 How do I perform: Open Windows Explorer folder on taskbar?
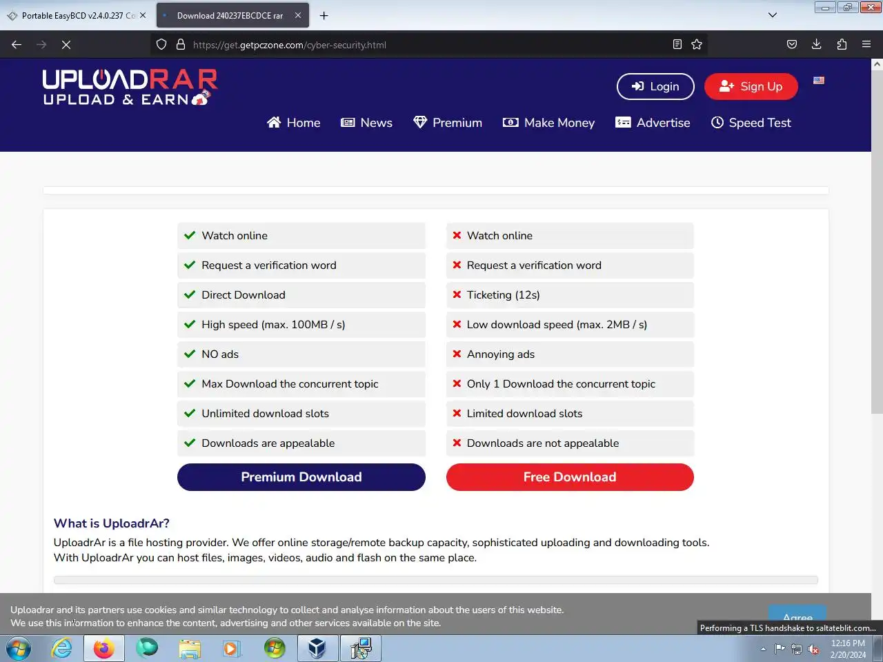190,649
